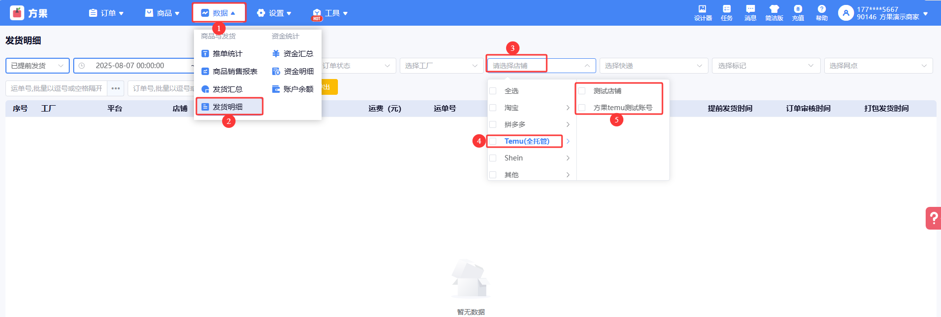Screen dimensions: 941x317
Task: Click the 资金明细 icon
Action: 276,72
